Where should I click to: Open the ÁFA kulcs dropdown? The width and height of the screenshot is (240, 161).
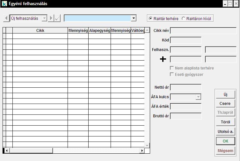pos(198,97)
